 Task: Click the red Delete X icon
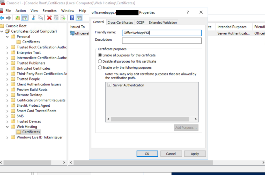pyautogui.click(x=49, y=18)
